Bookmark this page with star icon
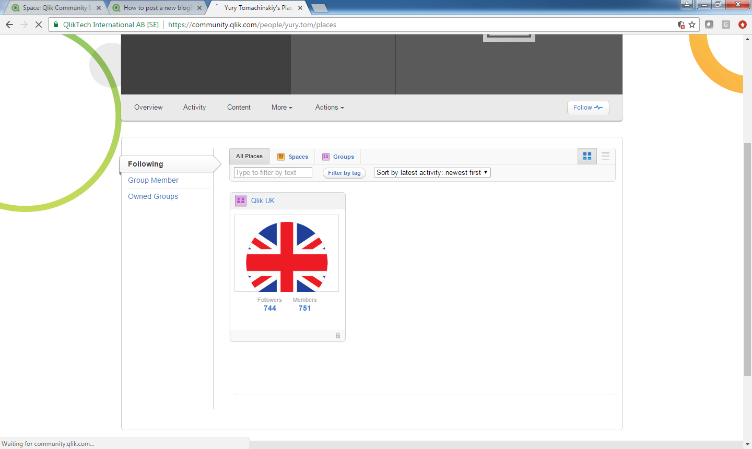Image resolution: width=752 pixels, height=449 pixels. [x=692, y=25]
